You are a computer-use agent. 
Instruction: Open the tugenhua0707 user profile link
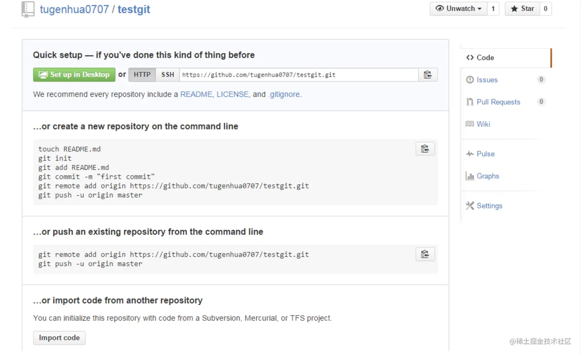[74, 9]
